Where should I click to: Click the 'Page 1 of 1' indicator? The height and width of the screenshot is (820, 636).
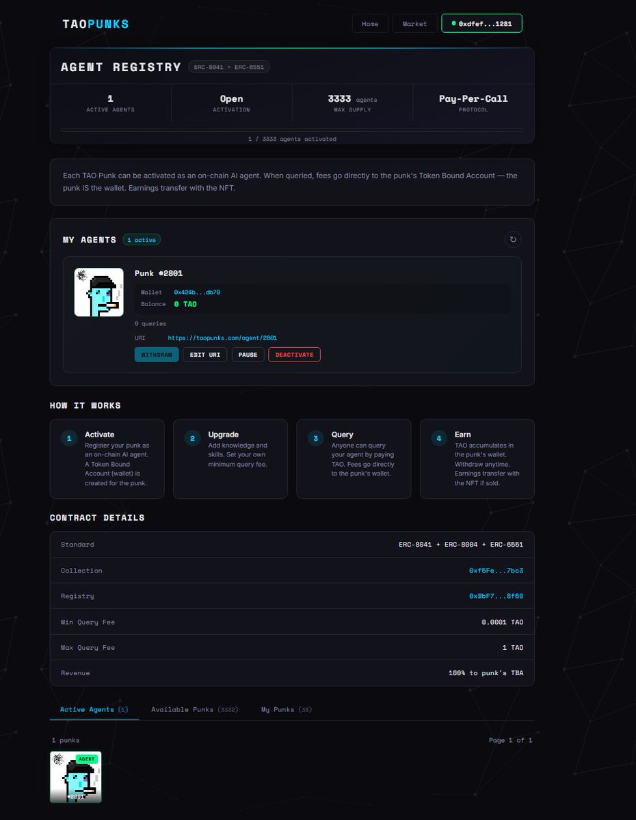pyautogui.click(x=510, y=740)
